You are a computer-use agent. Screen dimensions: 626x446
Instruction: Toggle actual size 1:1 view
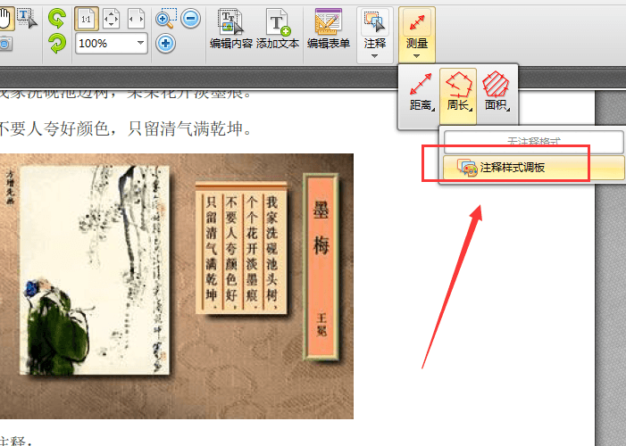coord(88,17)
